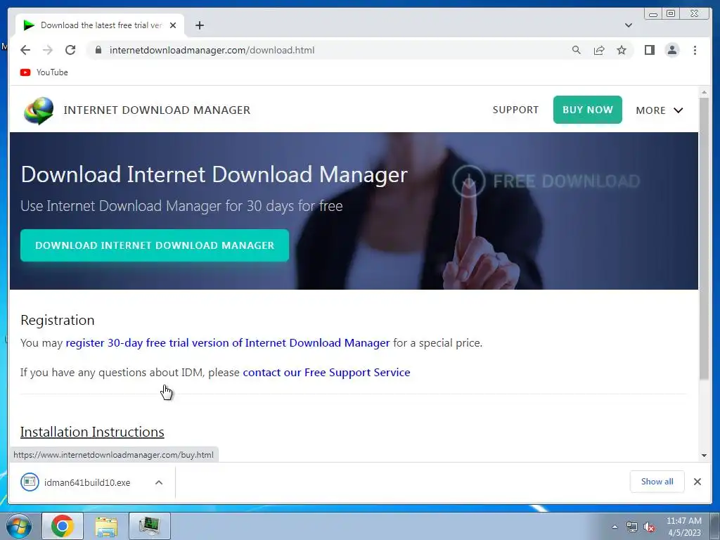The image size is (720, 540).
Task: Open the side panel icon
Action: [649, 50]
